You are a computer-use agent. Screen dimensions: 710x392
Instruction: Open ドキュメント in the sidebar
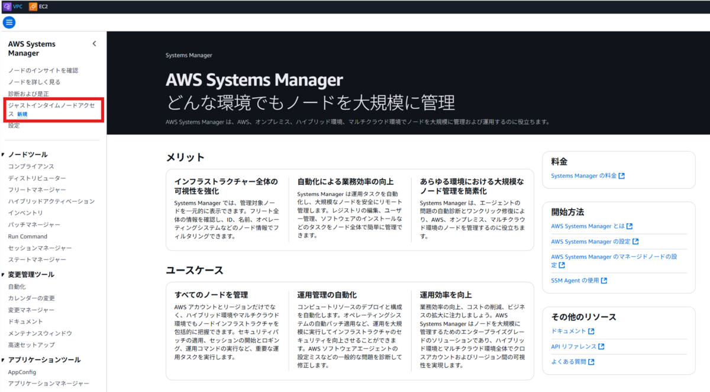(25, 322)
